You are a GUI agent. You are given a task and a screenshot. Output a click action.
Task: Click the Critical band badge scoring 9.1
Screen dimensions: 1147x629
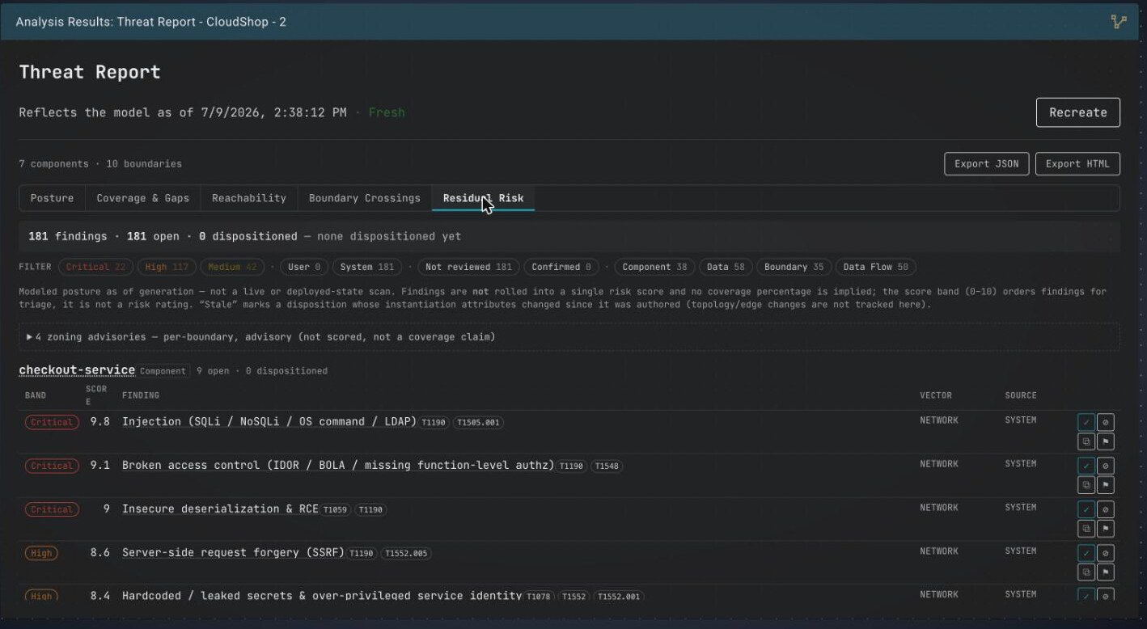[x=52, y=466]
